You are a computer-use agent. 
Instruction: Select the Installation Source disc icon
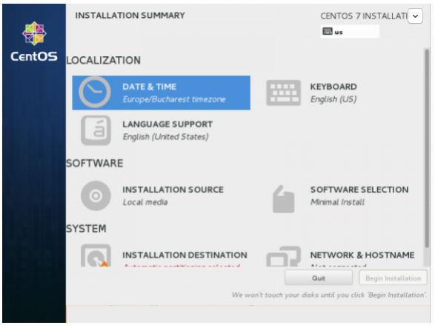click(96, 195)
